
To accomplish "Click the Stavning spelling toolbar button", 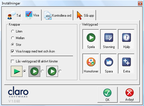I will coord(108,39).
